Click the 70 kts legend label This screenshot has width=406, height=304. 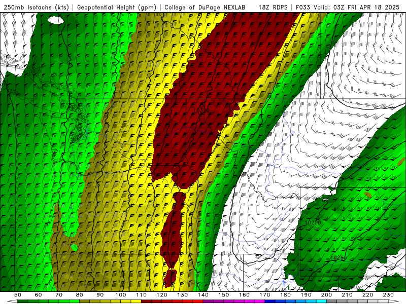coord(59,295)
